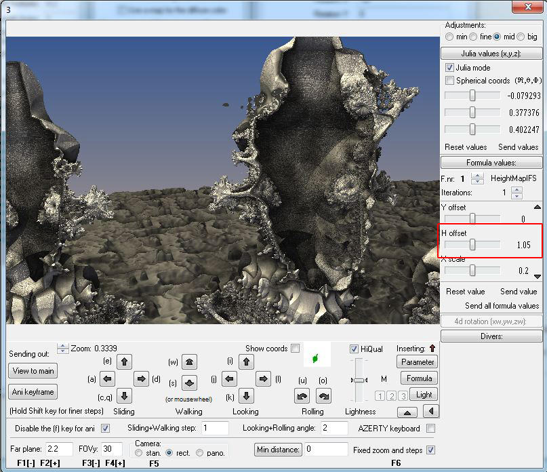
Task: Click the Min distance button
Action: click(278, 450)
